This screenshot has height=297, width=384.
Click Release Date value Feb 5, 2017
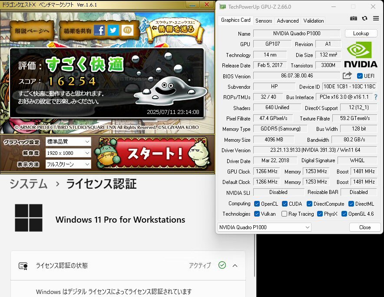[270, 65]
